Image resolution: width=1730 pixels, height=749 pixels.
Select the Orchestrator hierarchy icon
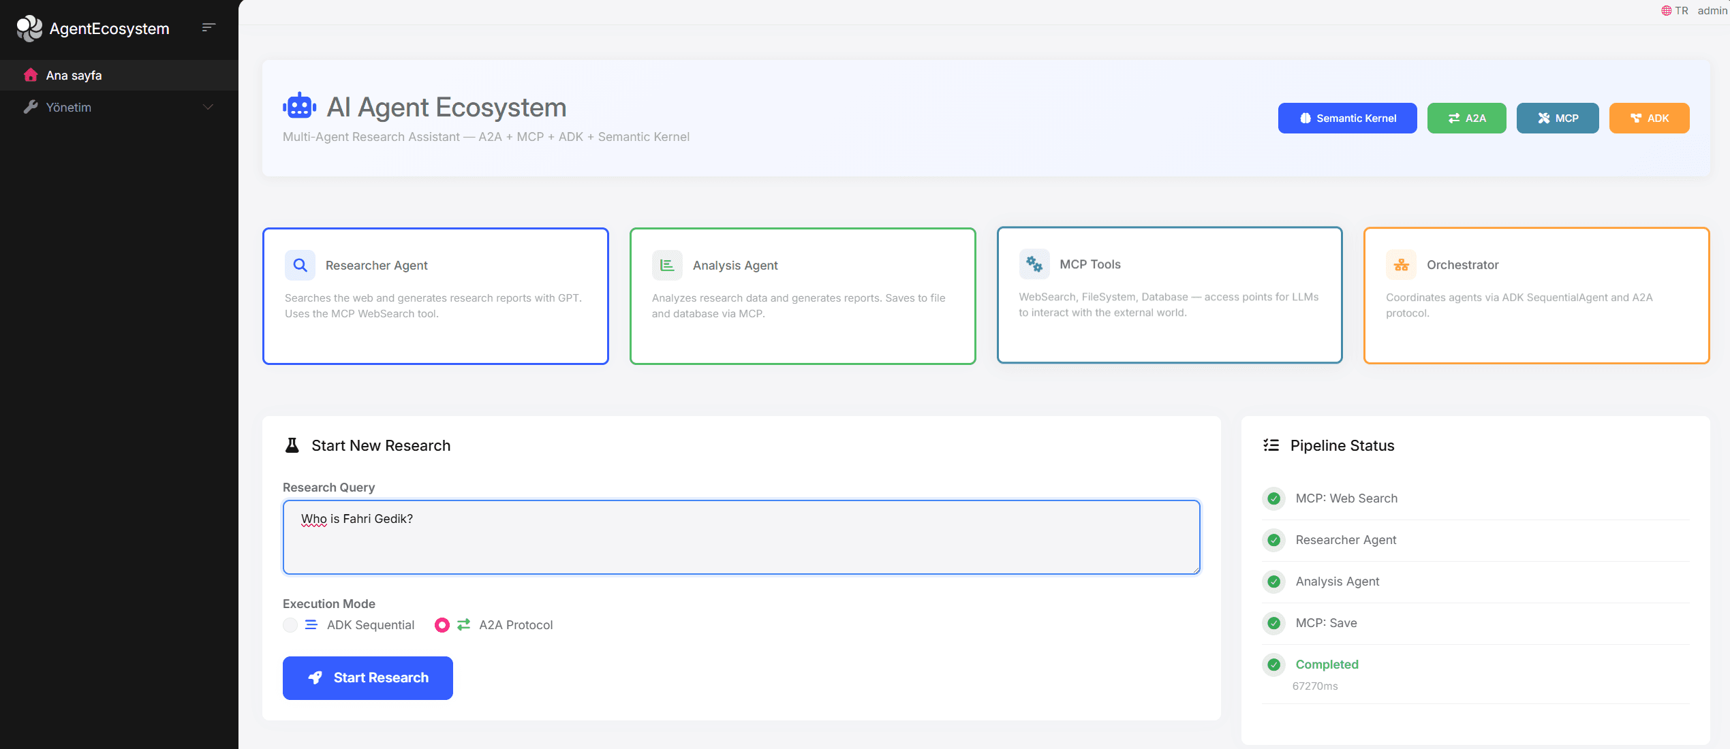1401,265
